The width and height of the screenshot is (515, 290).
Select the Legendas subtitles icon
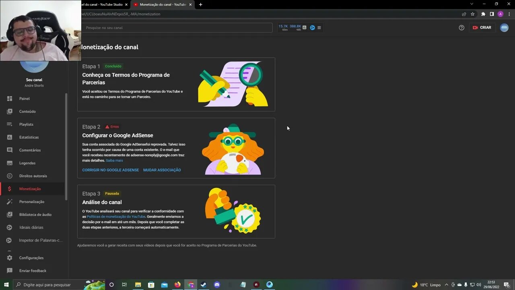[10, 163]
